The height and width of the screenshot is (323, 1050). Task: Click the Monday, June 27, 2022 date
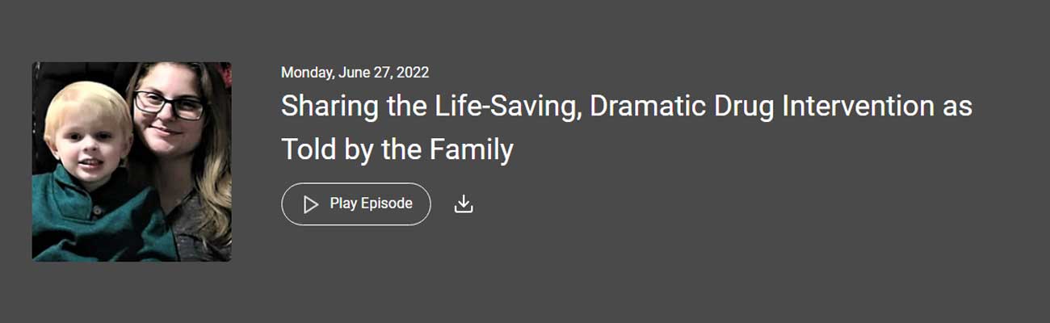[355, 73]
